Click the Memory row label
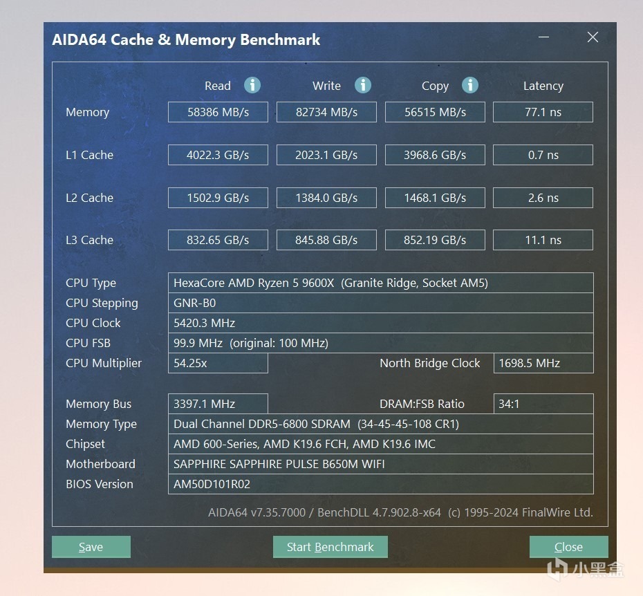The image size is (643, 596). 87,113
